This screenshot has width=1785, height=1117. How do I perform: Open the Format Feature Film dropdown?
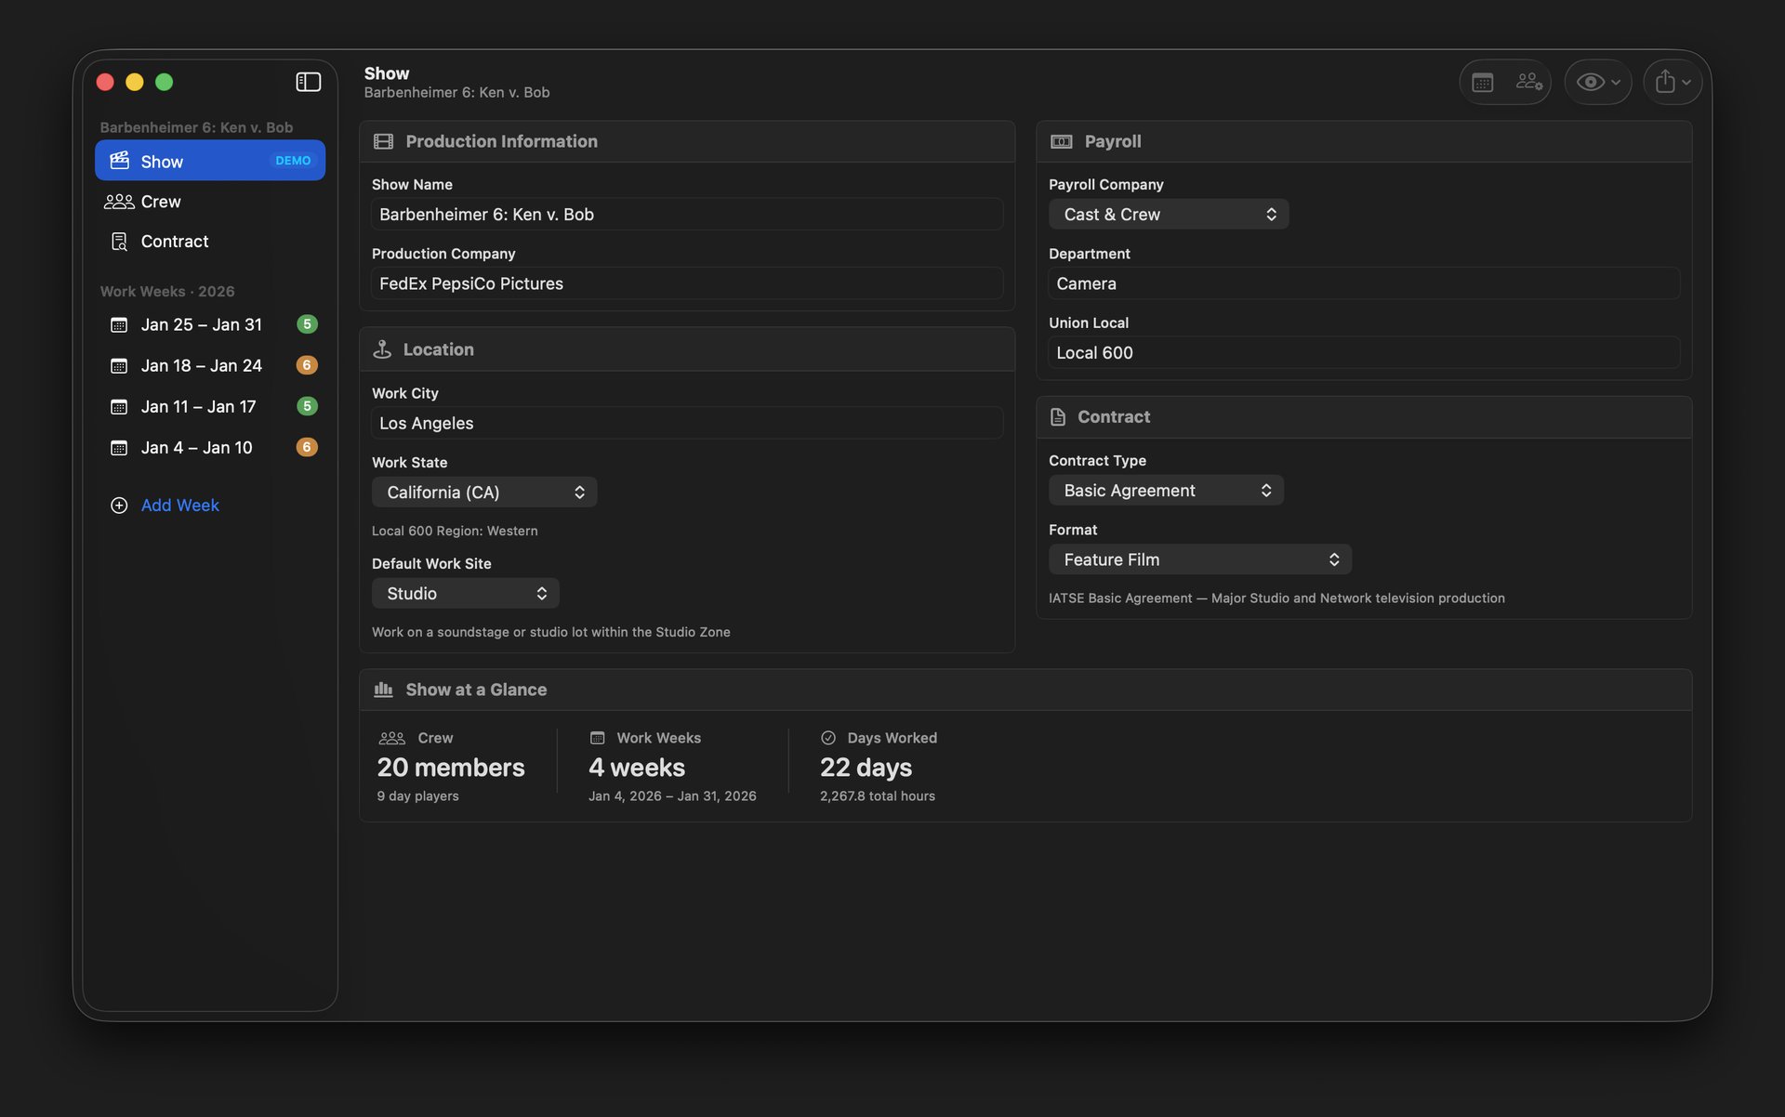[x=1200, y=559]
